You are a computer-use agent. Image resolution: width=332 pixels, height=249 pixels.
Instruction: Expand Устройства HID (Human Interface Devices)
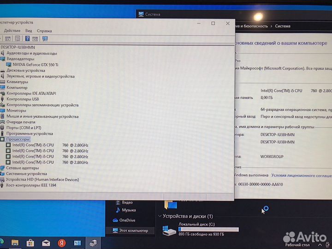42,179
